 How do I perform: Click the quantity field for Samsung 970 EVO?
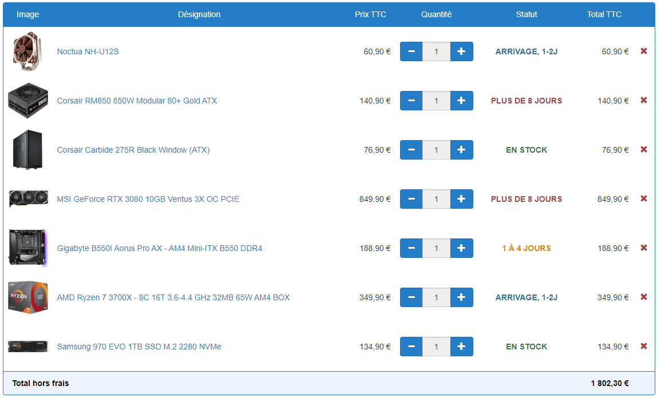436,347
